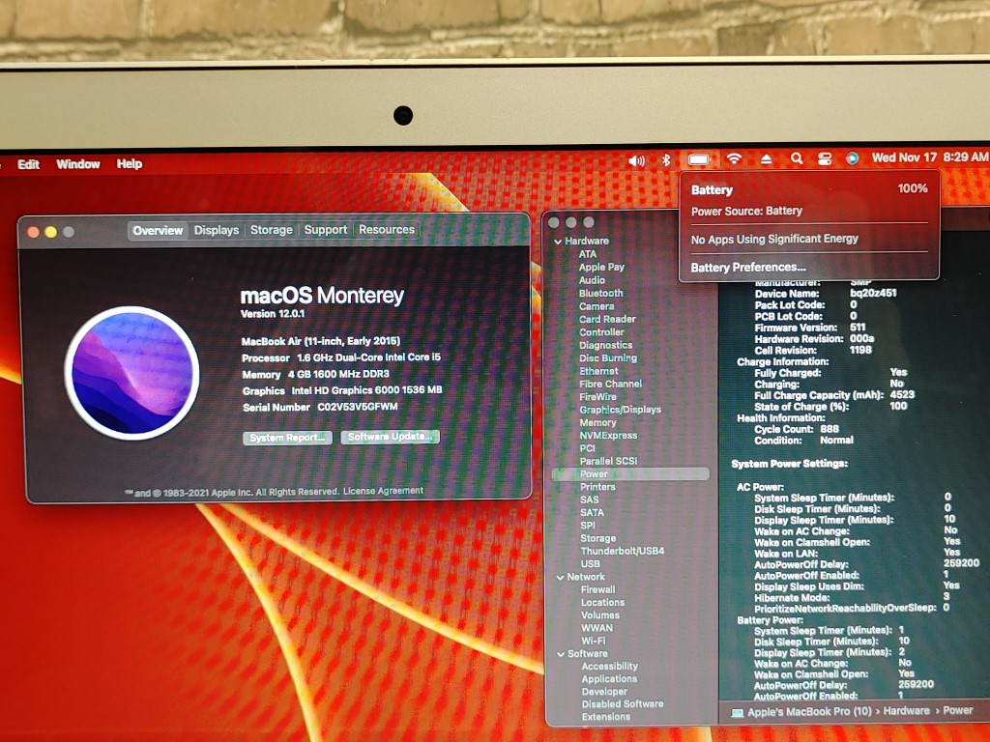Select Volumes under Network
This screenshot has height=742, width=990.
pyautogui.click(x=600, y=615)
